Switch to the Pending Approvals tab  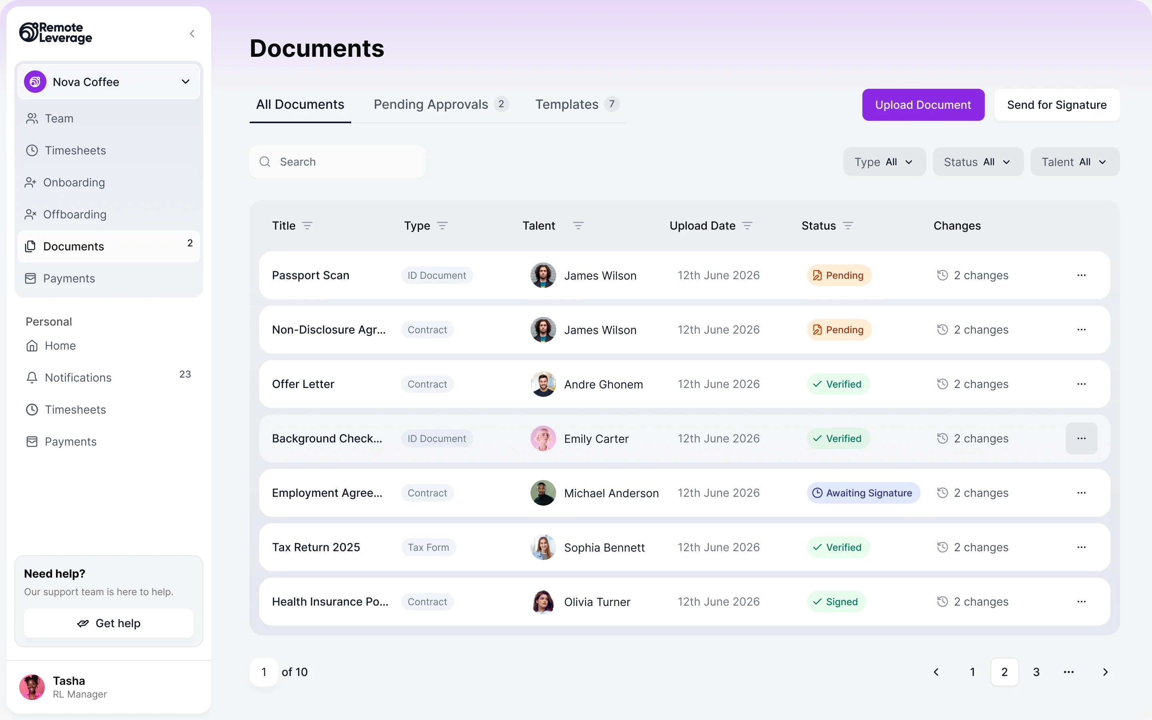point(441,104)
